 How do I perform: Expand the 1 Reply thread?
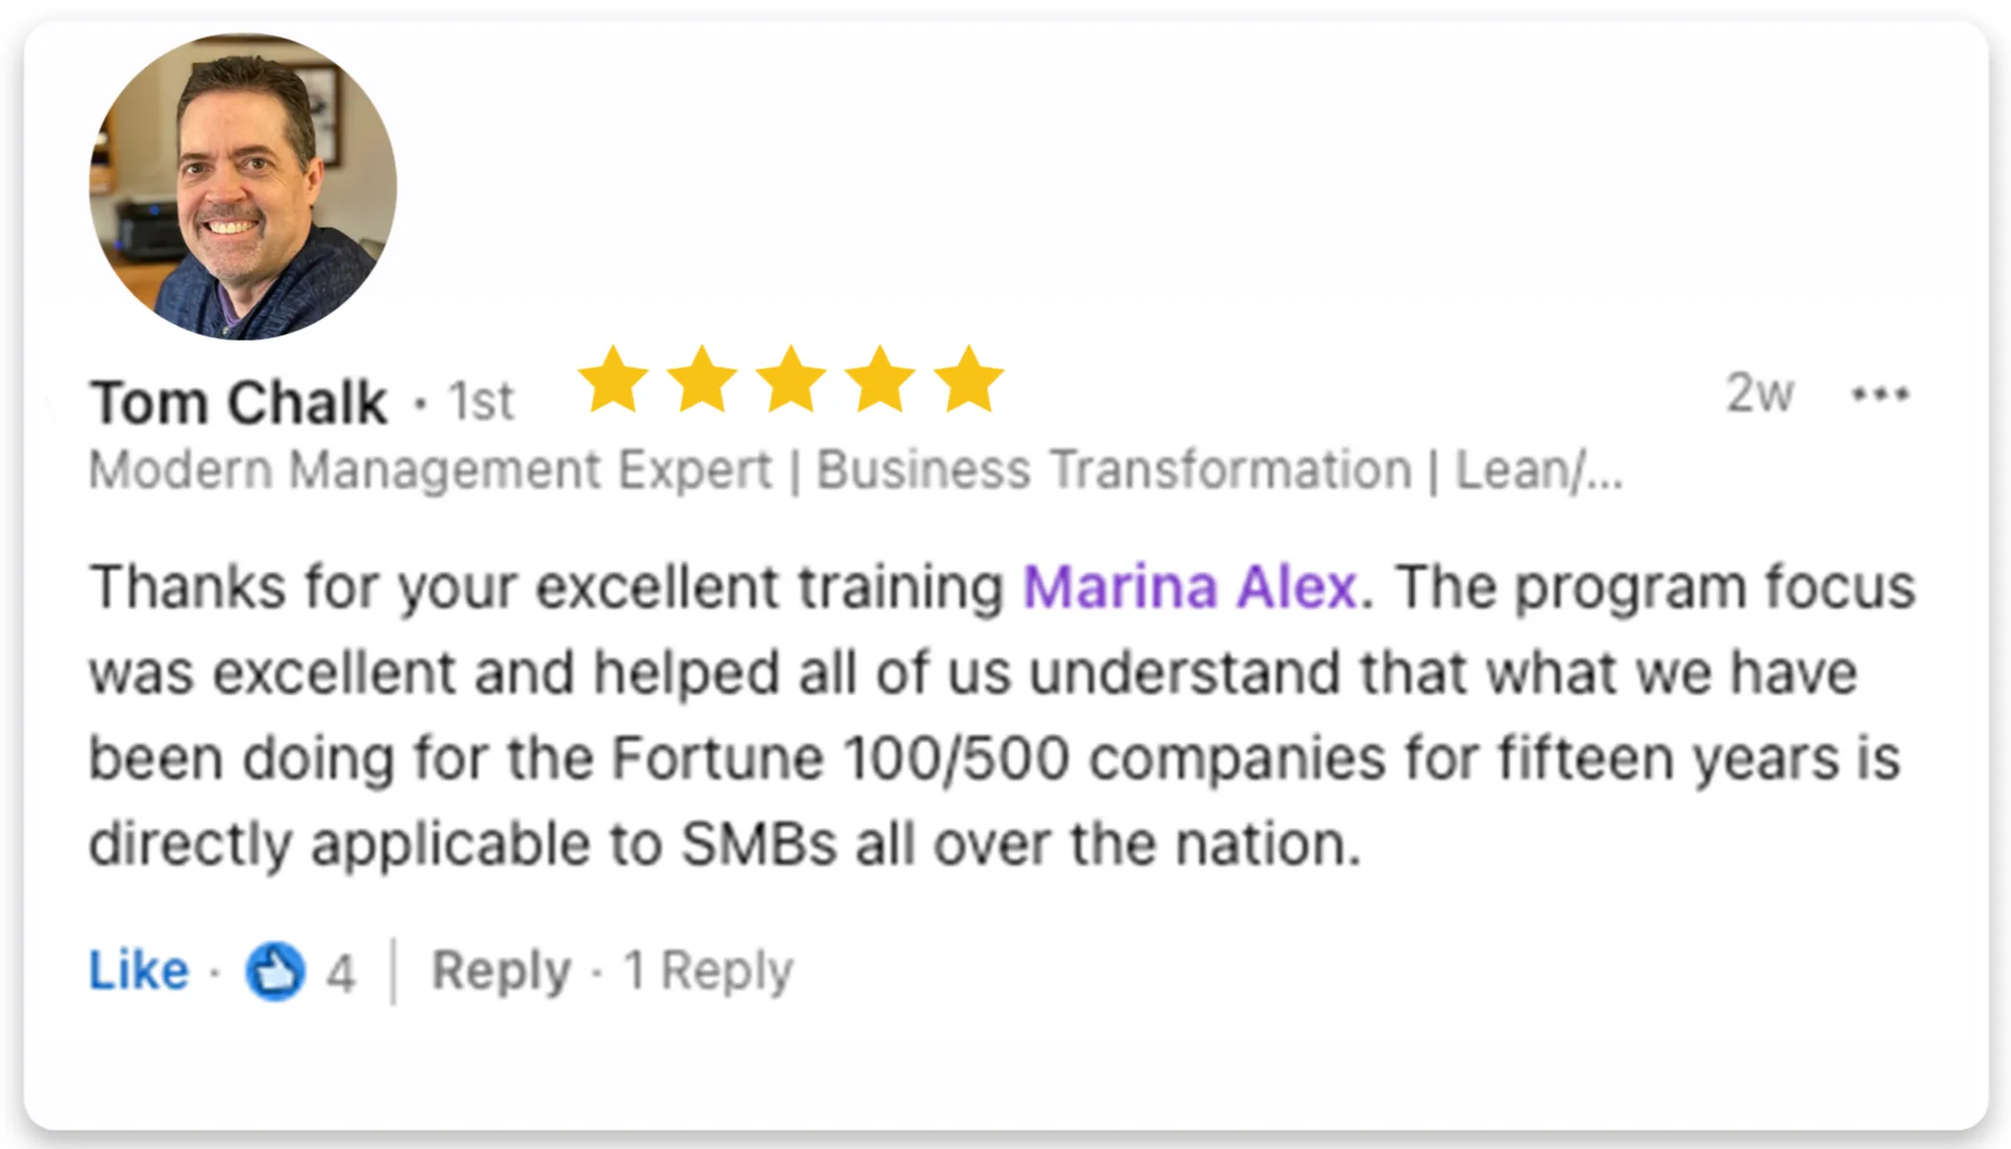(x=708, y=969)
